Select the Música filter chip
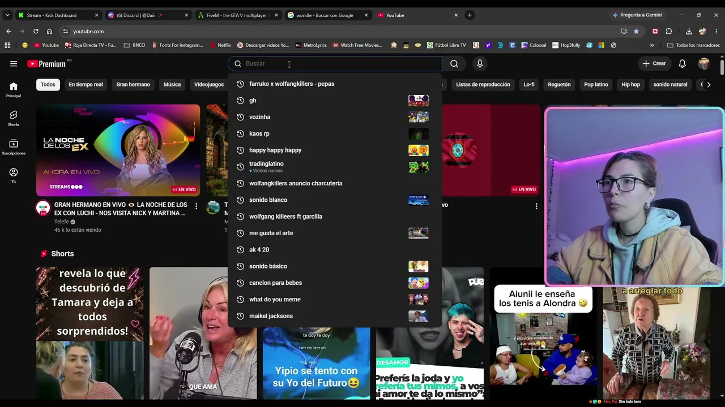 pos(172,84)
